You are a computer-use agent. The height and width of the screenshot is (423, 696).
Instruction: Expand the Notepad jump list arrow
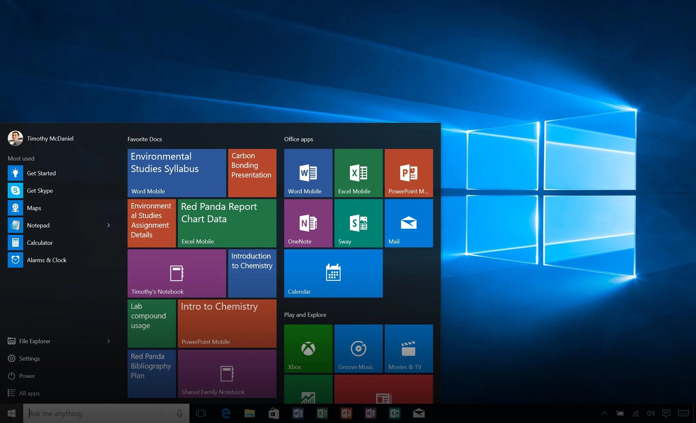click(x=109, y=225)
